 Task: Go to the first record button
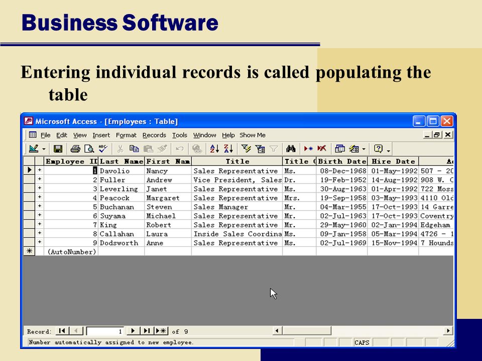coord(62,331)
